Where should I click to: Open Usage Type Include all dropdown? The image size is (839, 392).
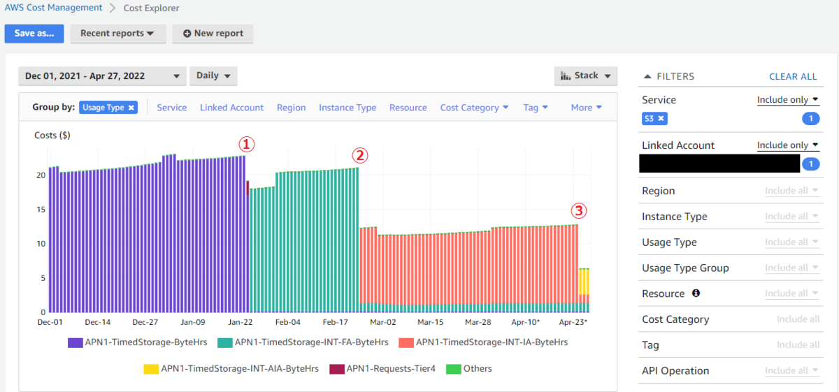pos(791,242)
